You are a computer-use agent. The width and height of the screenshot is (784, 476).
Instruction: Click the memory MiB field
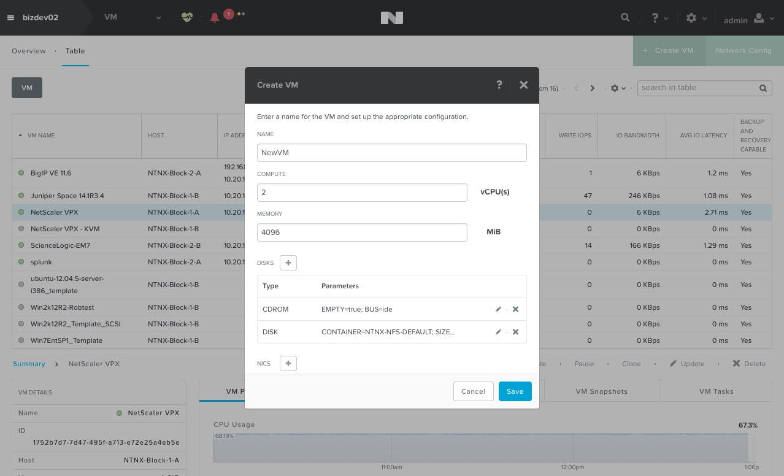(362, 232)
